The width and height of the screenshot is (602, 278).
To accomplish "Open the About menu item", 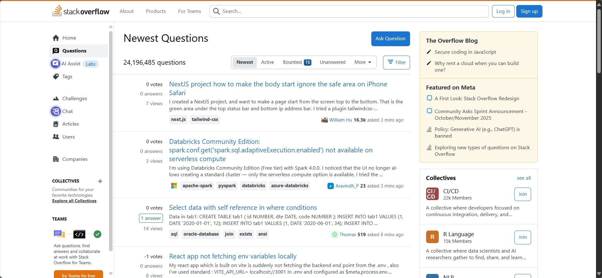I will click(x=126, y=11).
